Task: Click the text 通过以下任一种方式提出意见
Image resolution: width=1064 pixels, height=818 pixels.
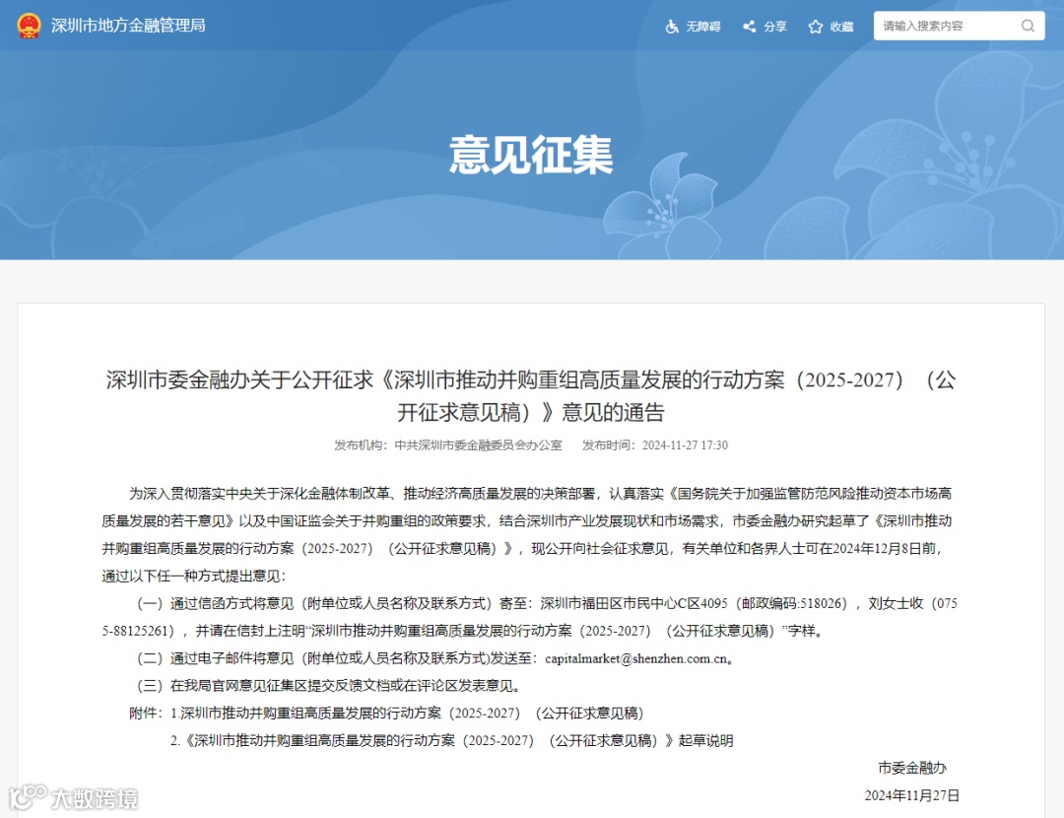Action: [194, 577]
